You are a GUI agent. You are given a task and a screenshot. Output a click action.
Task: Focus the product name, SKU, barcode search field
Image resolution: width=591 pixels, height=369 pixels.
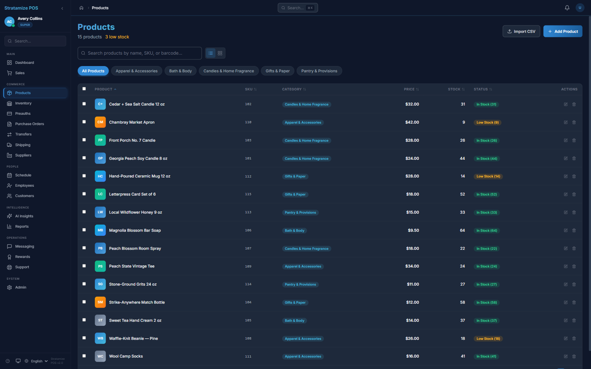(140, 53)
